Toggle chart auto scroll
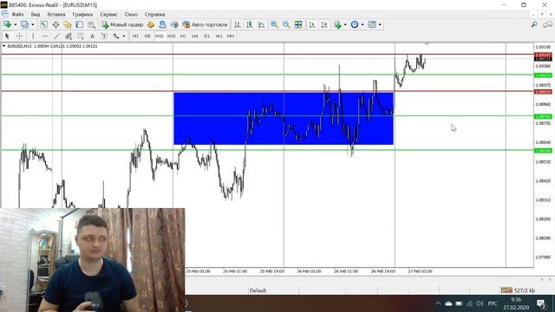Screen dimensions: 555x312 (312, 24)
